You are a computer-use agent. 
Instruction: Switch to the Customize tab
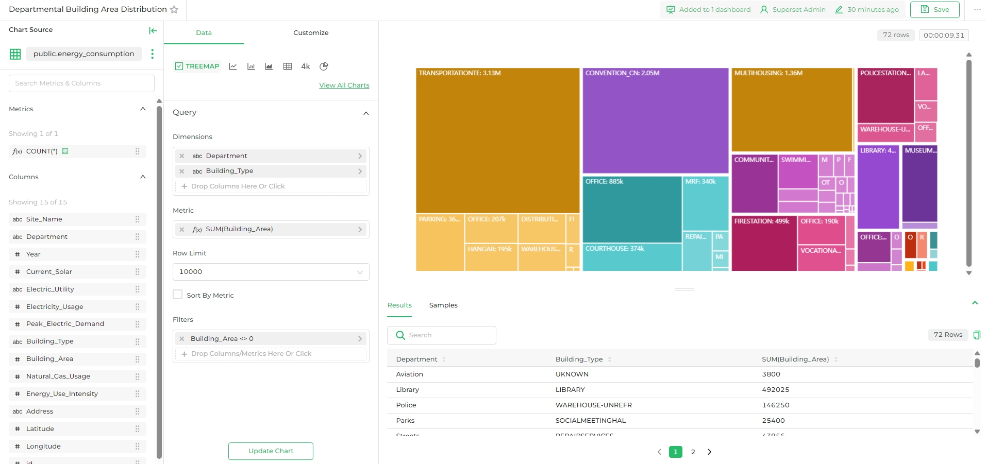[311, 32]
